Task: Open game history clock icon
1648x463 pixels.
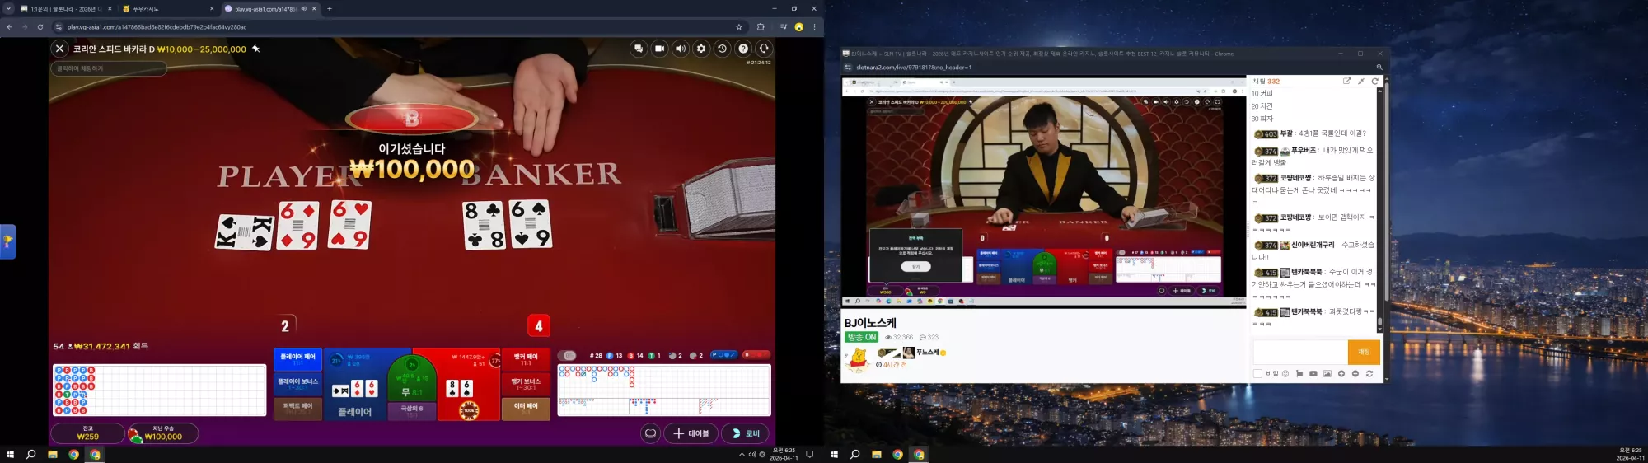Action: [x=723, y=49]
